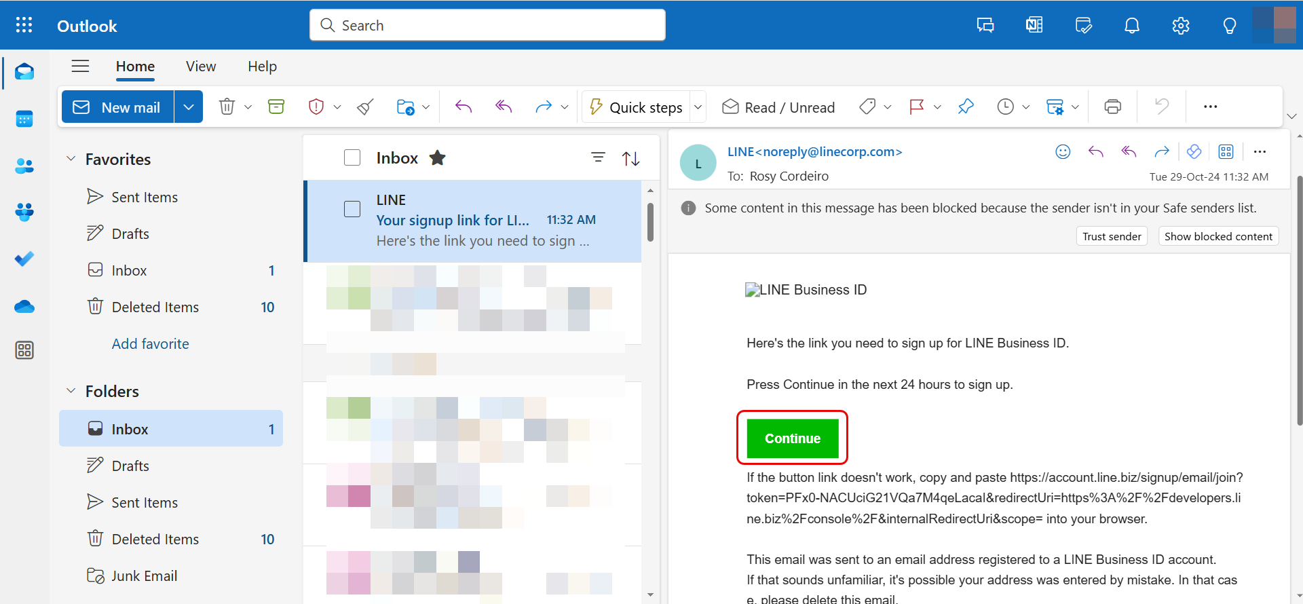Click the Archive icon in toolbar
Viewport: 1303px width, 604px height.
click(276, 107)
